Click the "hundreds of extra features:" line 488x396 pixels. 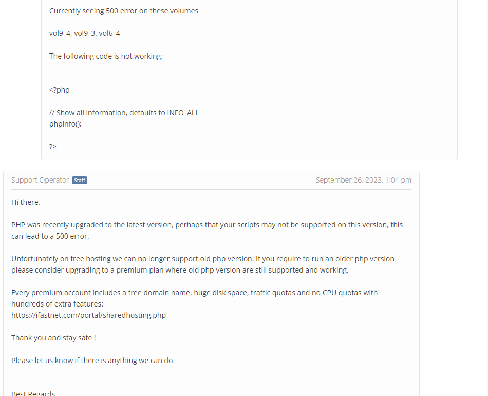click(57, 304)
